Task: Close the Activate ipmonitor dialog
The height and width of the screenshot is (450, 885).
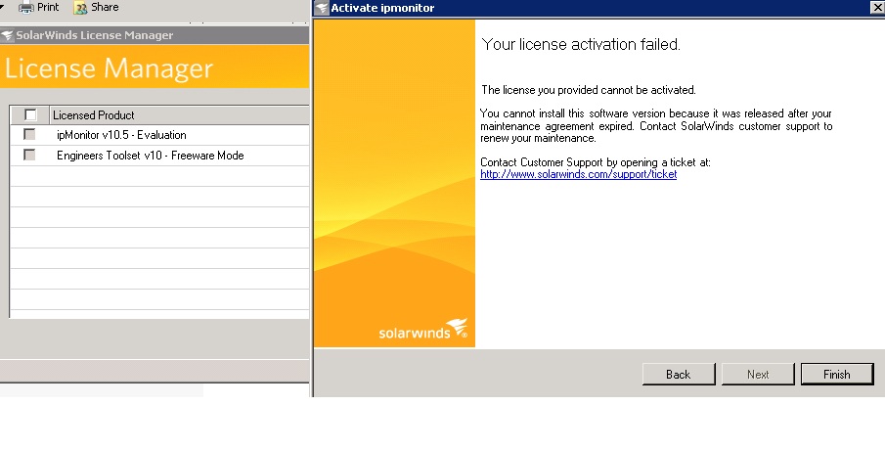Action: (x=877, y=8)
